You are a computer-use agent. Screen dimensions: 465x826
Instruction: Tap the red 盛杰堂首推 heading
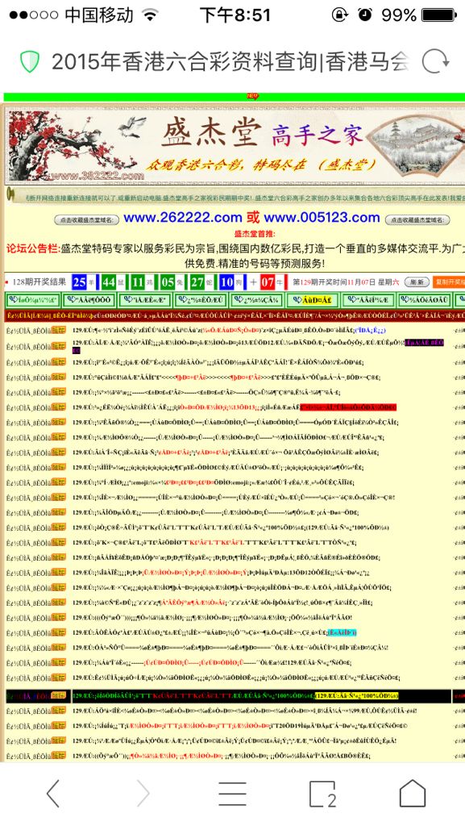pos(254,233)
